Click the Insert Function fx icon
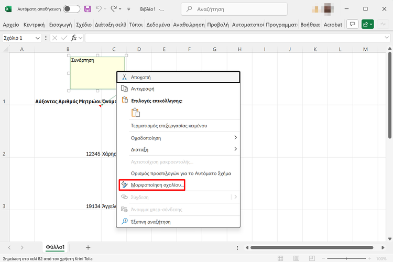This screenshot has height=262, width=393. tap(74, 38)
